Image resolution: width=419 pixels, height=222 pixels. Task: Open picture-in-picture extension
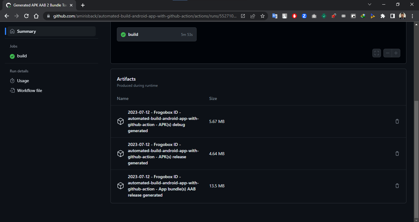pos(353,16)
